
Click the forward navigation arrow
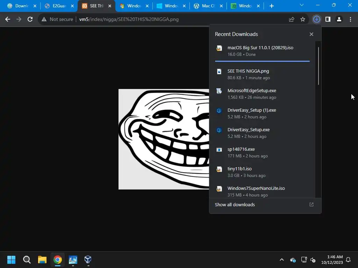point(19,20)
